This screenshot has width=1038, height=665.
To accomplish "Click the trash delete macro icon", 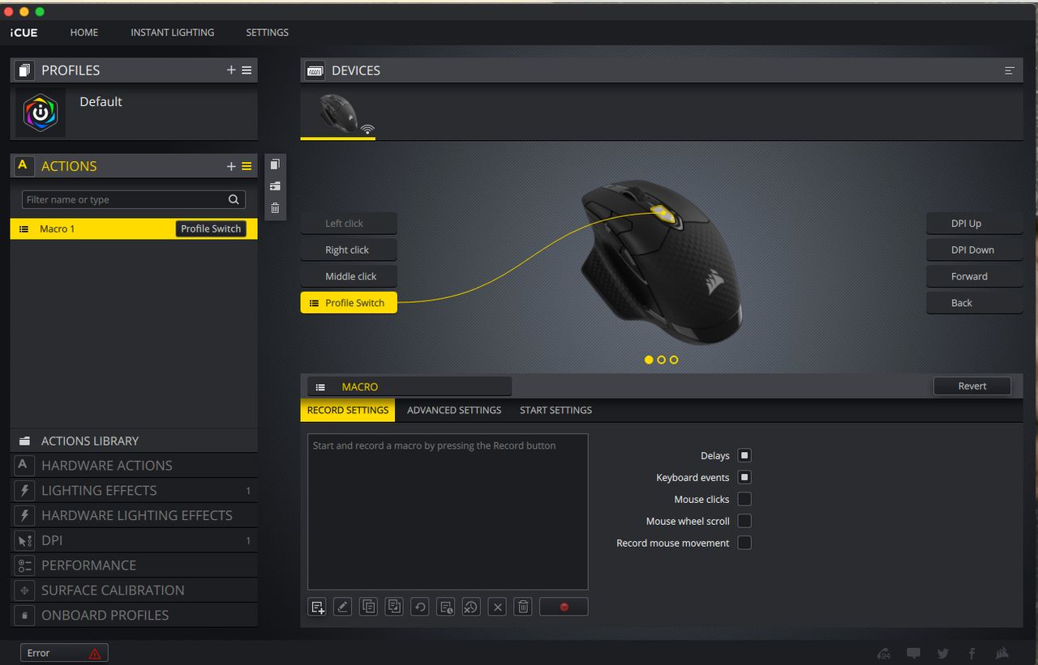I will (523, 607).
